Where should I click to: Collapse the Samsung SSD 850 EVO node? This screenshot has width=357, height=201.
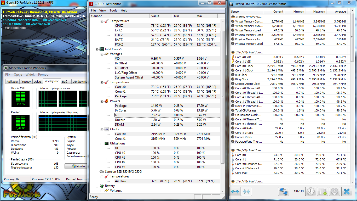click(x=97, y=172)
